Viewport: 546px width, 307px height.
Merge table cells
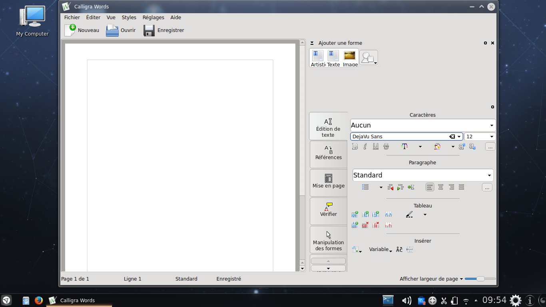point(389,215)
